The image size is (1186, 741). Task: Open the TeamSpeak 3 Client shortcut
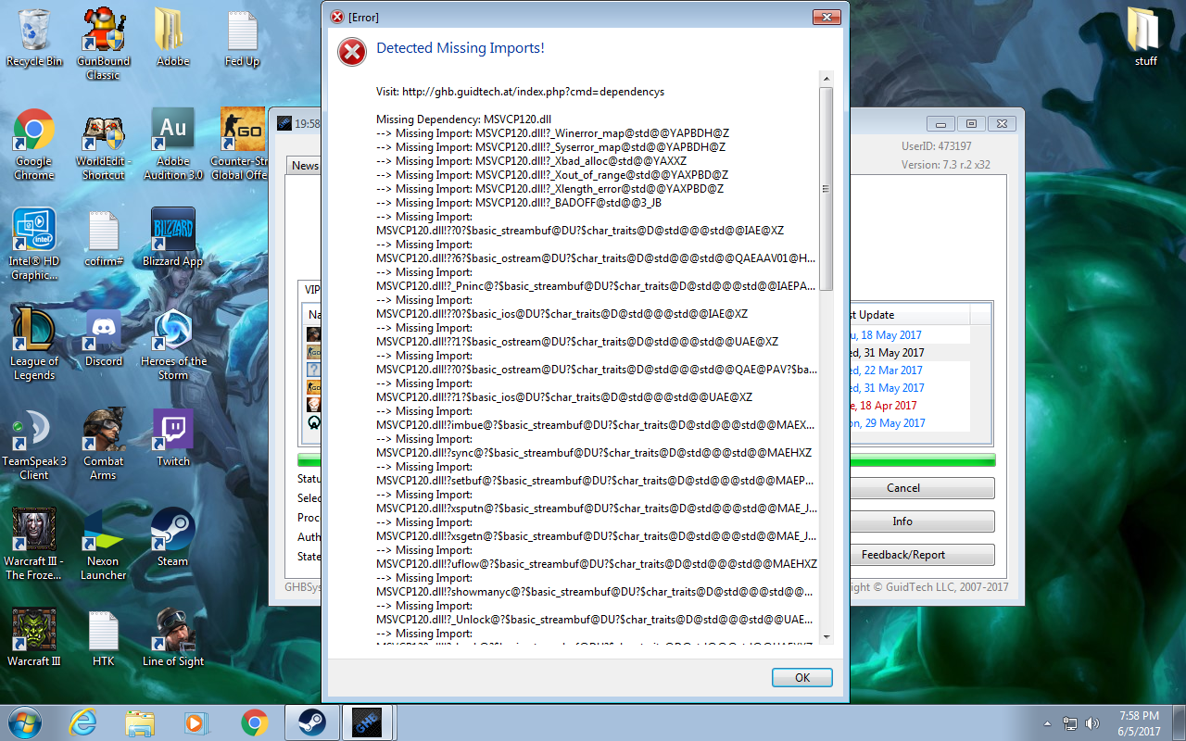[x=34, y=445]
